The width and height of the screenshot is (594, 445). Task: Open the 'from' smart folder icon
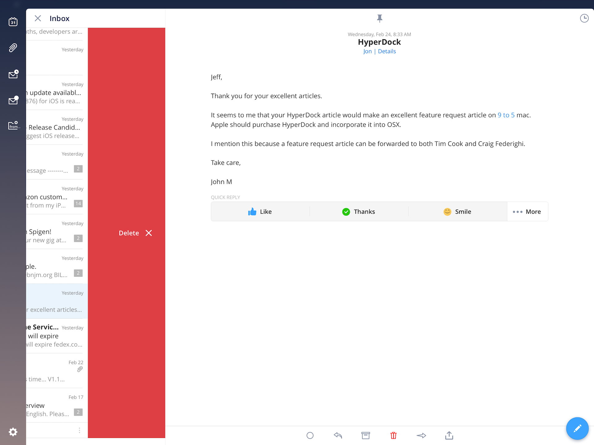point(13,125)
